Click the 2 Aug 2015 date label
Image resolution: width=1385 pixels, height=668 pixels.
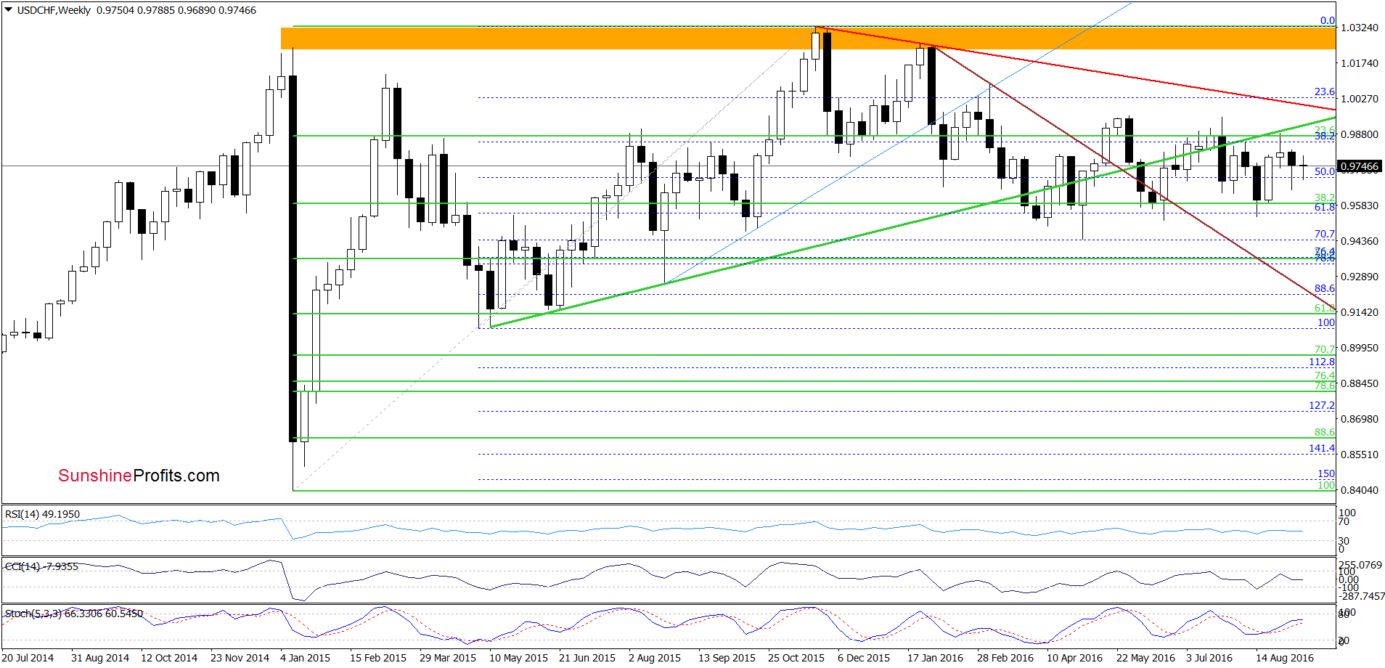655,658
